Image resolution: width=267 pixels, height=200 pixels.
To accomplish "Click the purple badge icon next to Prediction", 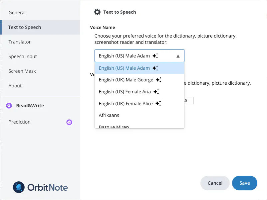I will point(69,122).
